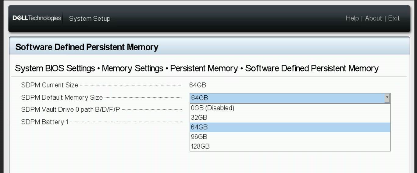The width and height of the screenshot is (417, 173).
Task: Choose the 0GB (Disabled) option
Action: tap(212, 108)
